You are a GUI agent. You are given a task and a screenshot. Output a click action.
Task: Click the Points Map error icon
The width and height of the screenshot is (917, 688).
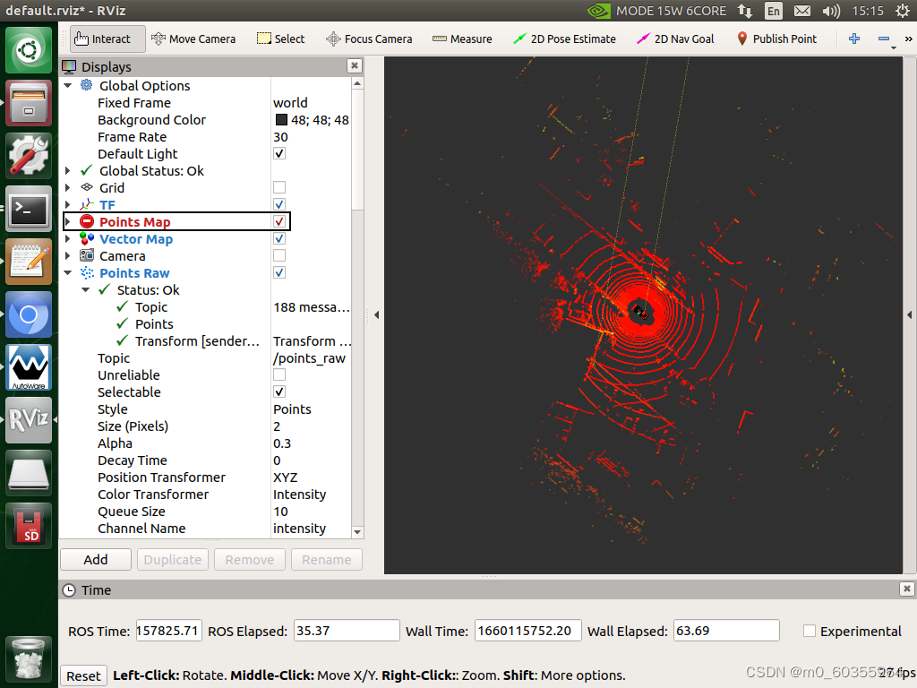87,222
